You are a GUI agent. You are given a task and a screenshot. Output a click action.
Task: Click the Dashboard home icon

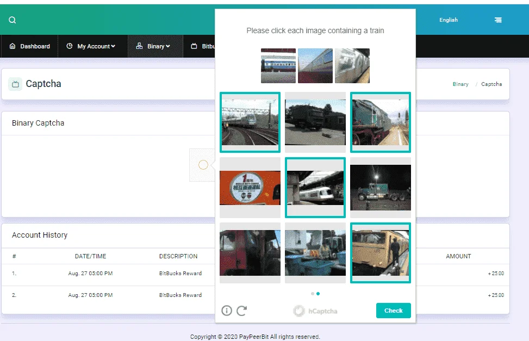tap(13, 46)
